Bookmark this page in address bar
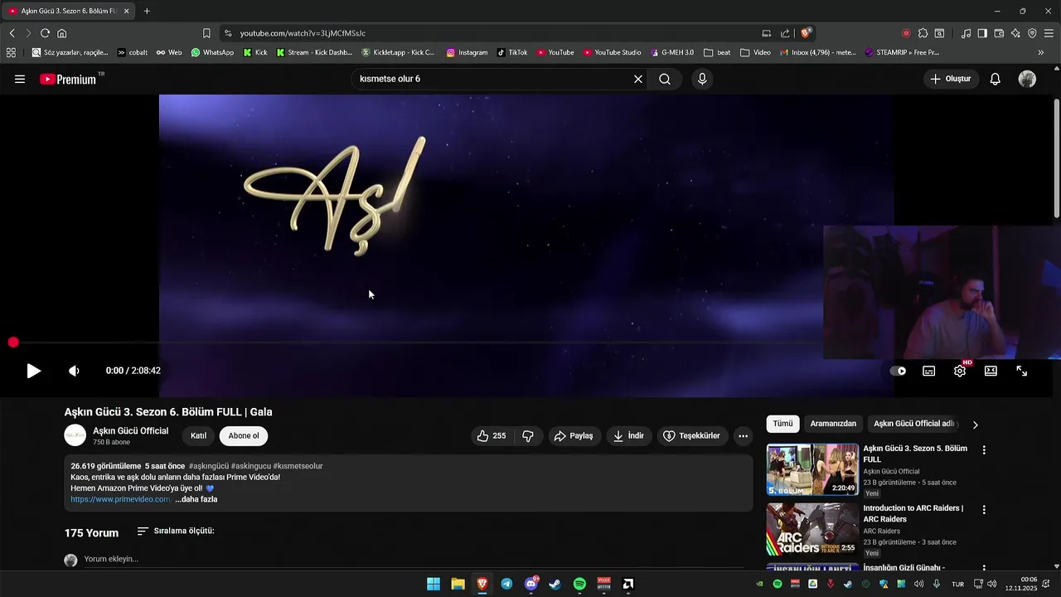This screenshot has width=1061, height=597. tap(206, 33)
